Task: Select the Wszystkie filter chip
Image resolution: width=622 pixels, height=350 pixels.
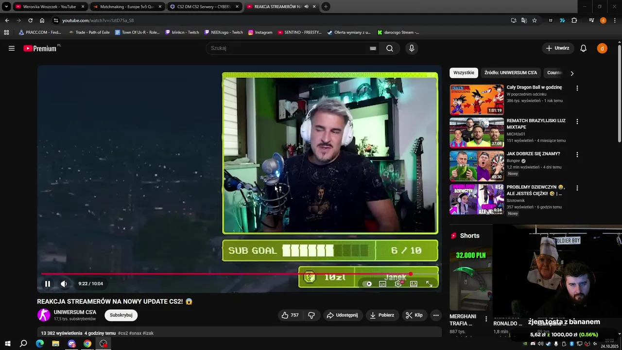Action: coord(464,72)
